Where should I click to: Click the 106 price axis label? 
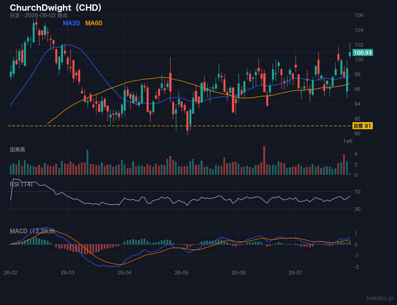359,15
